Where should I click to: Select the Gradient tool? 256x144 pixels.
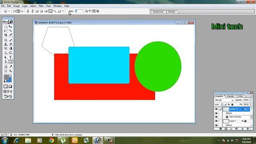click(x=10, y=48)
